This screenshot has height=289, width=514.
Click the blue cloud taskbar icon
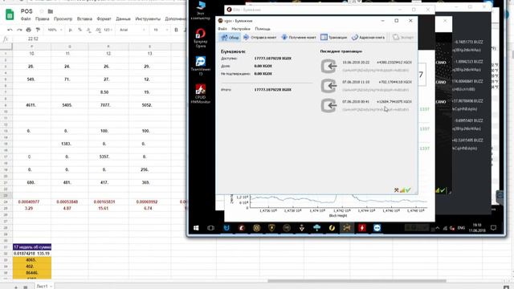coord(316,228)
